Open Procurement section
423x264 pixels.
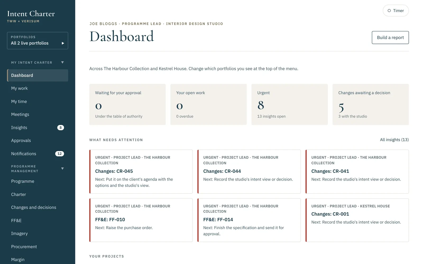point(38,247)
